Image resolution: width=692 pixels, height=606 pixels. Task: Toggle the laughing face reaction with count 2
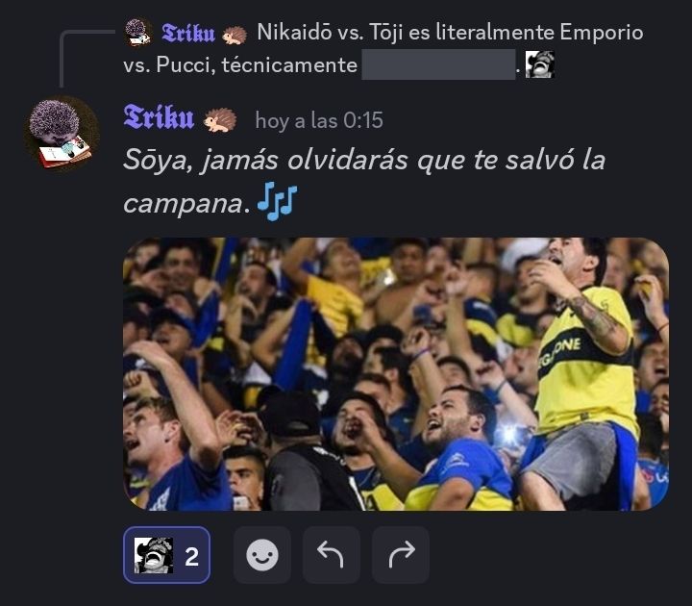(x=166, y=555)
